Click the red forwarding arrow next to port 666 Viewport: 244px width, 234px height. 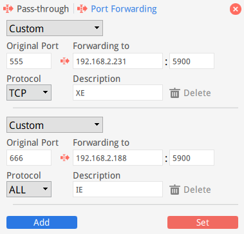[x=65, y=158]
